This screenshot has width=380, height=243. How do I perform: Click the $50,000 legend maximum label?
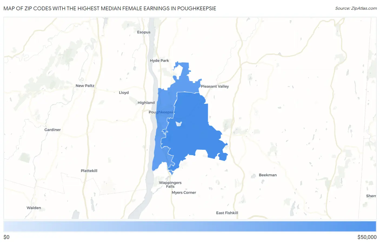click(x=367, y=237)
